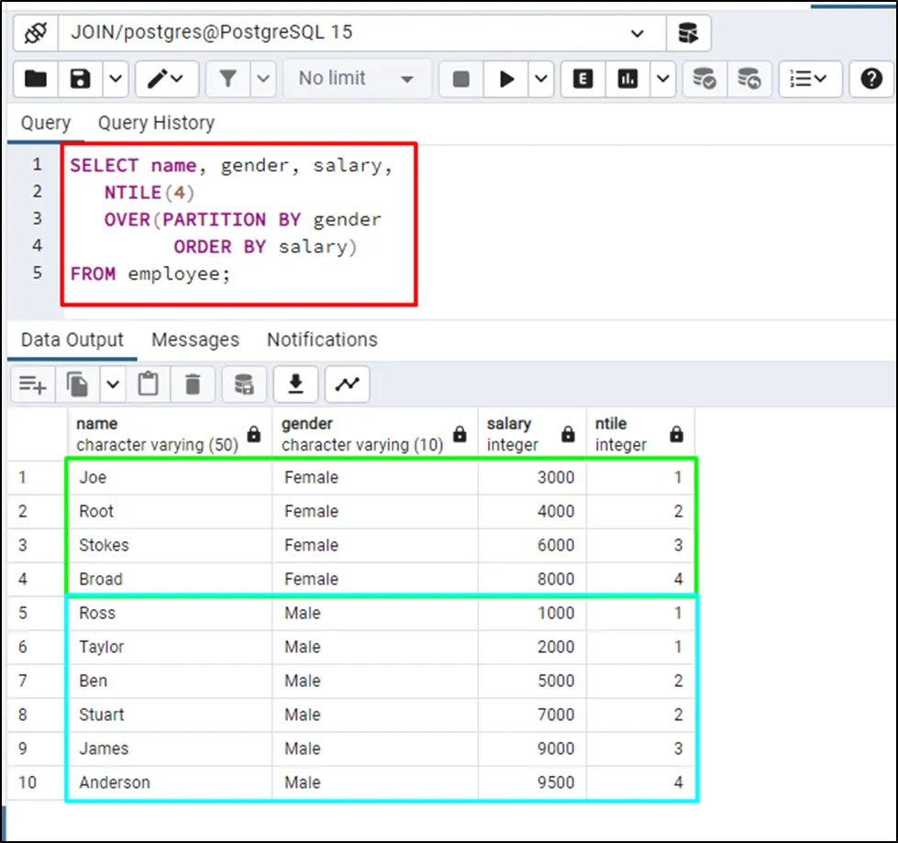This screenshot has height=843, width=898.
Task: Click the Explain query E icon
Action: 582,80
